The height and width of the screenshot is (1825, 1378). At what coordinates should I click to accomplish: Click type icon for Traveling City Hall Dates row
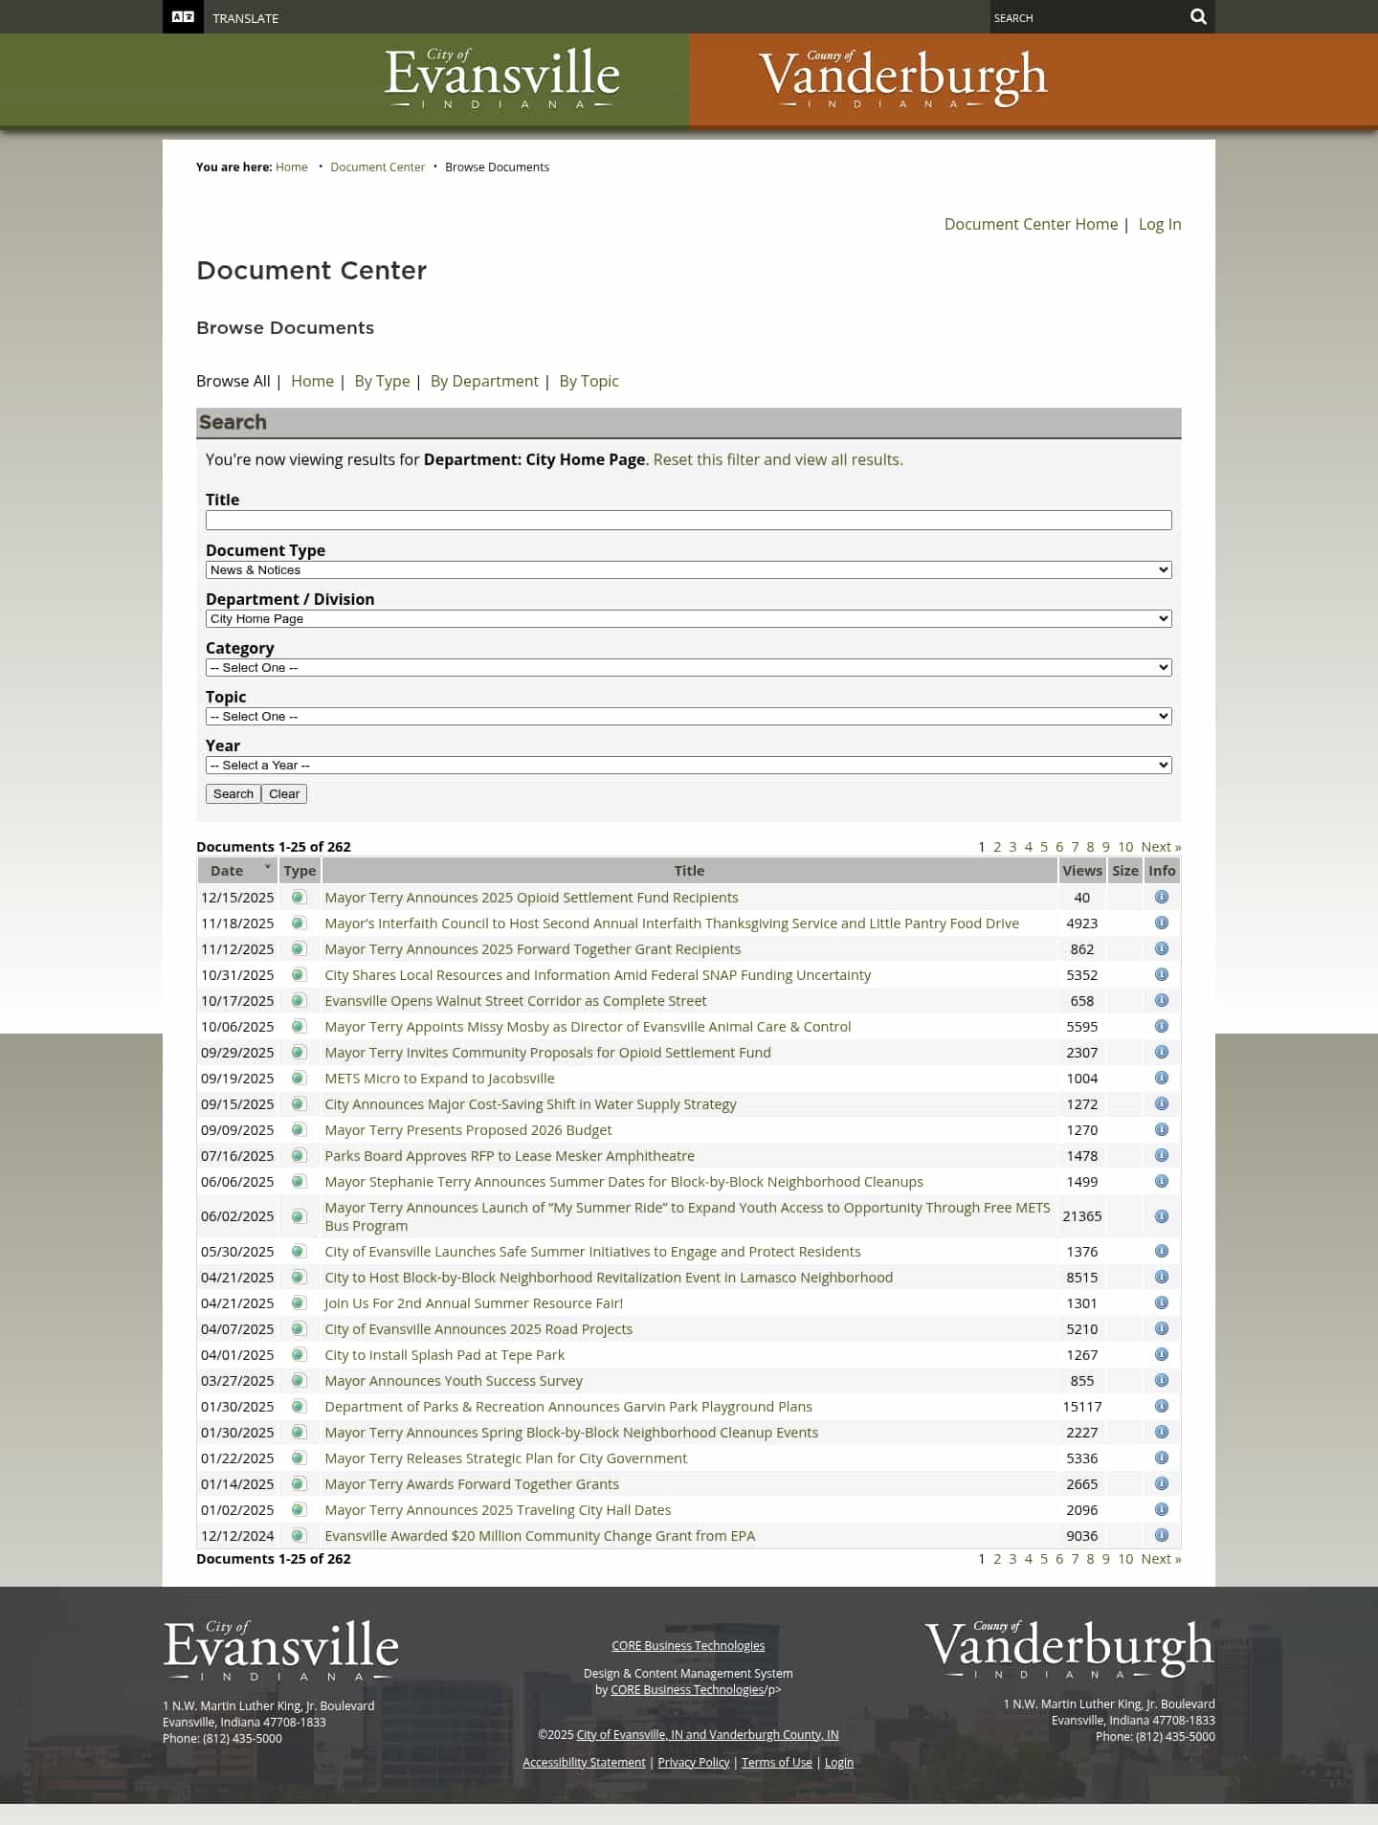(299, 1510)
